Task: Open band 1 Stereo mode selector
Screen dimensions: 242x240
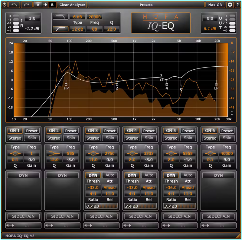Action: pyautogui.click(x=15, y=138)
